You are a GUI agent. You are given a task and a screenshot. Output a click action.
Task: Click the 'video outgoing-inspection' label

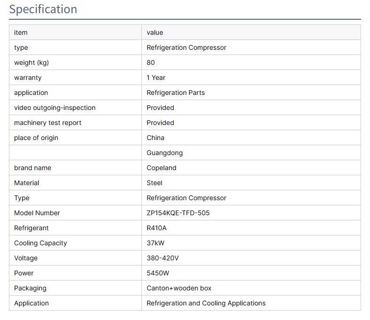click(x=54, y=108)
